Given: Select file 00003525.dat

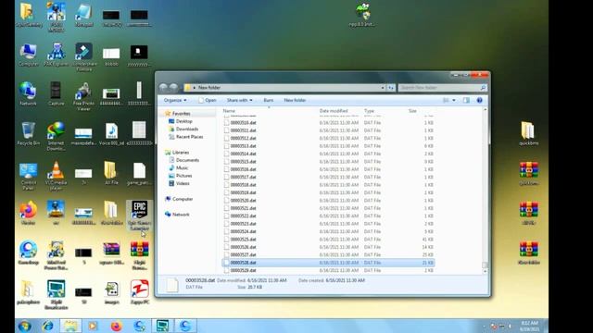Looking at the screenshot, I should point(328,240).
